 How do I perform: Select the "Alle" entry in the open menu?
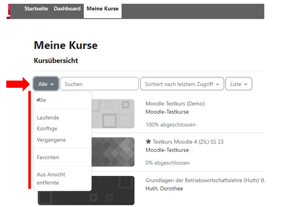click(x=42, y=100)
